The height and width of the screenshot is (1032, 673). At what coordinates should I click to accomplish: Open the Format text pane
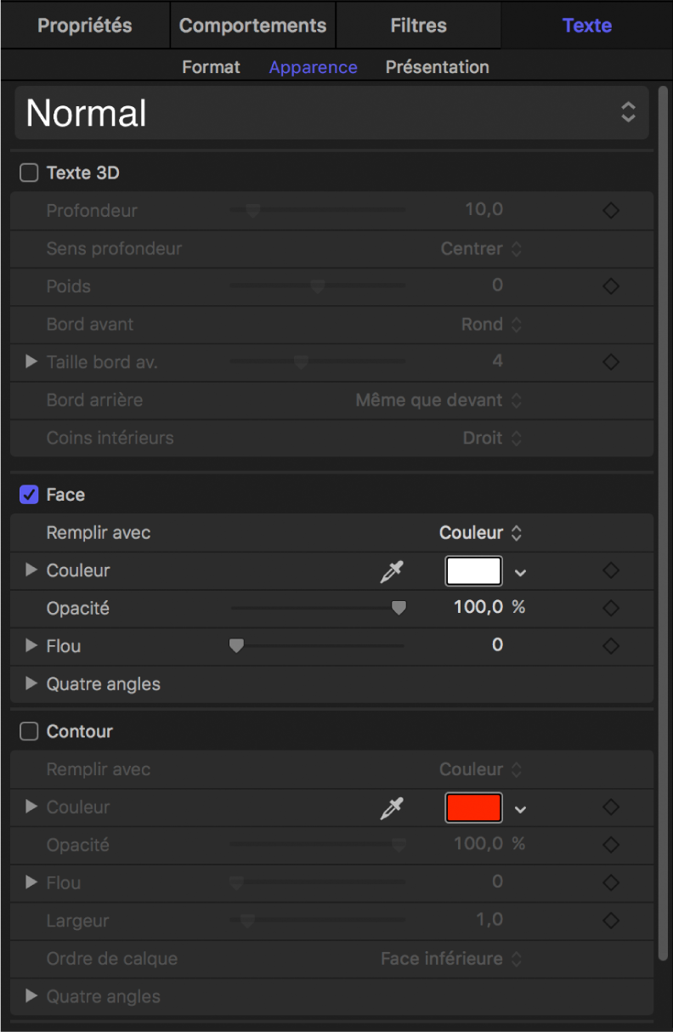point(211,67)
